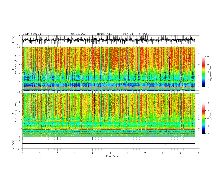This screenshot has width=223, height=172.
Task: Click the 'ch.1 Frequency (kHz)' axis label
Action: click(x=15, y=65)
